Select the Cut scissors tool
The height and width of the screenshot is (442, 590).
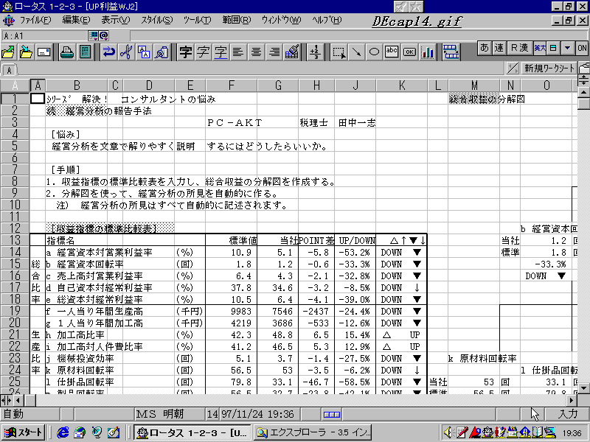126,52
